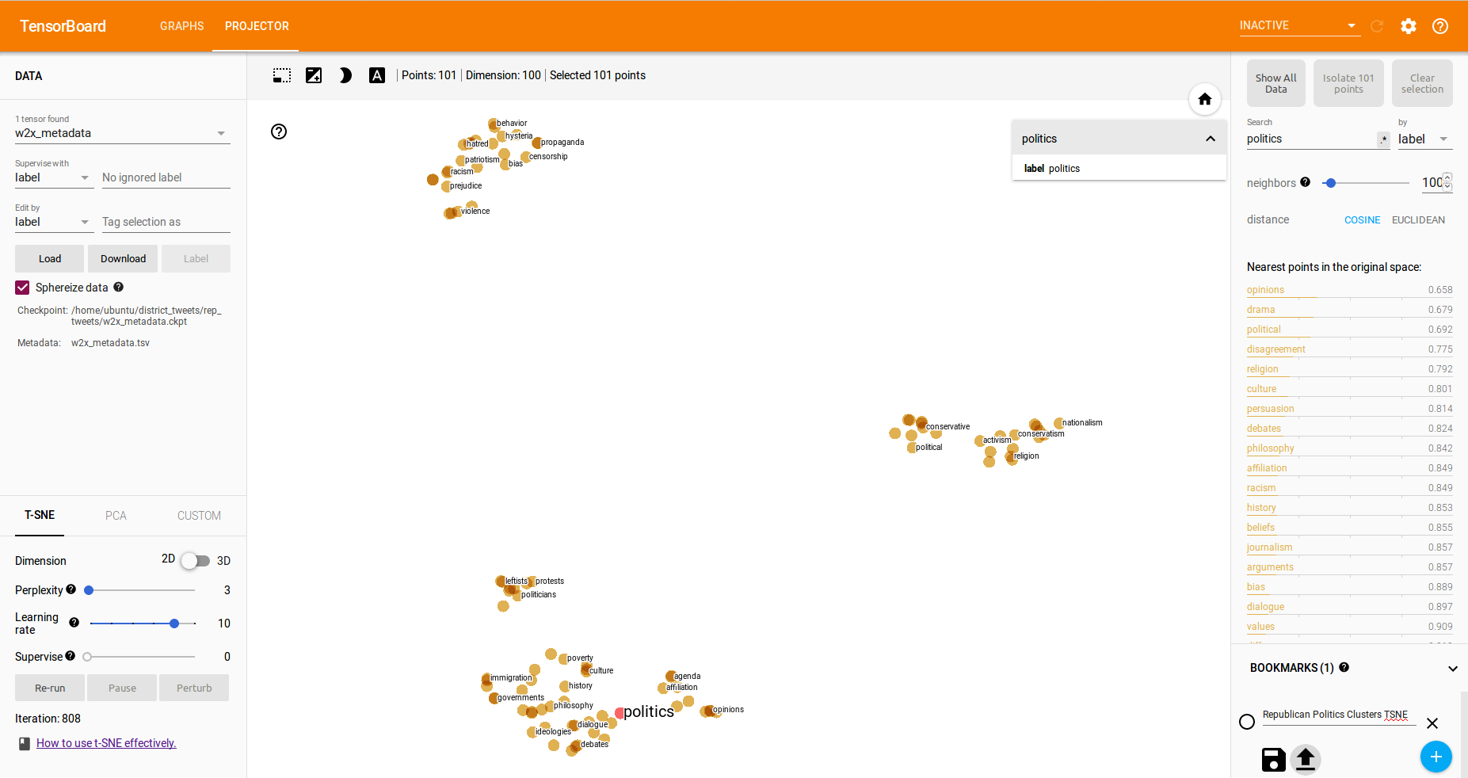This screenshot has width=1468, height=778.
Task: Open Perplexity help icon
Action: pos(71,589)
